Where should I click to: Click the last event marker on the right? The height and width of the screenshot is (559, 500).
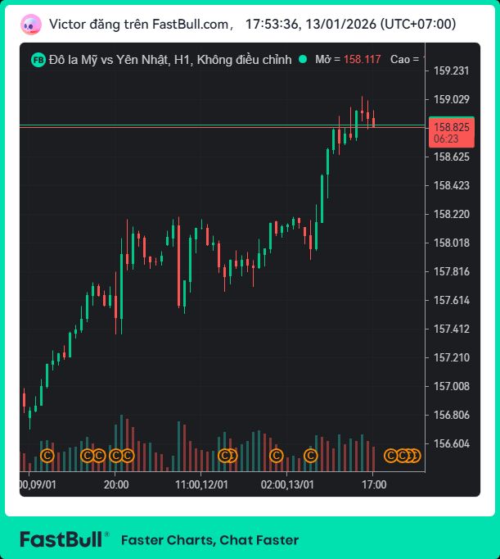tap(415, 456)
